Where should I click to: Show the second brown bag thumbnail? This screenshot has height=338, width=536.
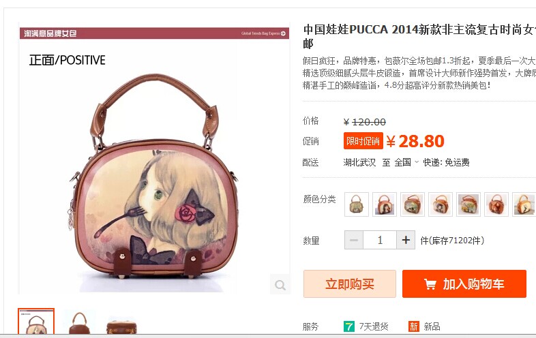coord(79,322)
